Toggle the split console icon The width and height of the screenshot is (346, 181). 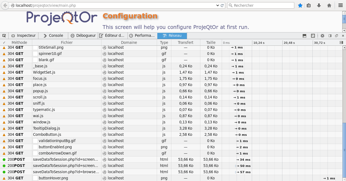pyautogui.click(x=305, y=36)
